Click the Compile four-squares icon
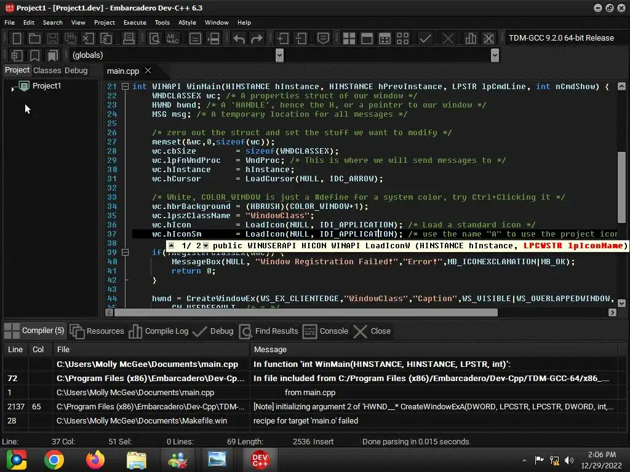Viewport: 630px width, 472px height. [349, 39]
